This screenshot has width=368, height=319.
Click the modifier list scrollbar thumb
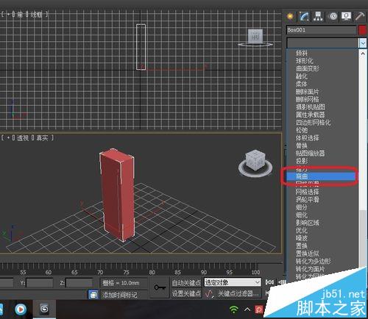pos(363,239)
